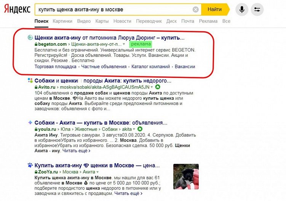Screen dimensions: 286x201
Task: Click Читать ещё in the youla snippet
Action: [76, 151]
